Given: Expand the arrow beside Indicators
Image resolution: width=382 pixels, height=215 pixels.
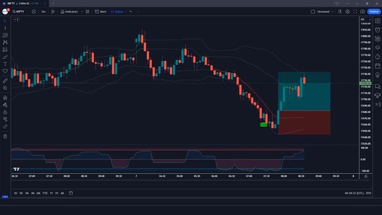Looking at the screenshot, I should [x=82, y=11].
